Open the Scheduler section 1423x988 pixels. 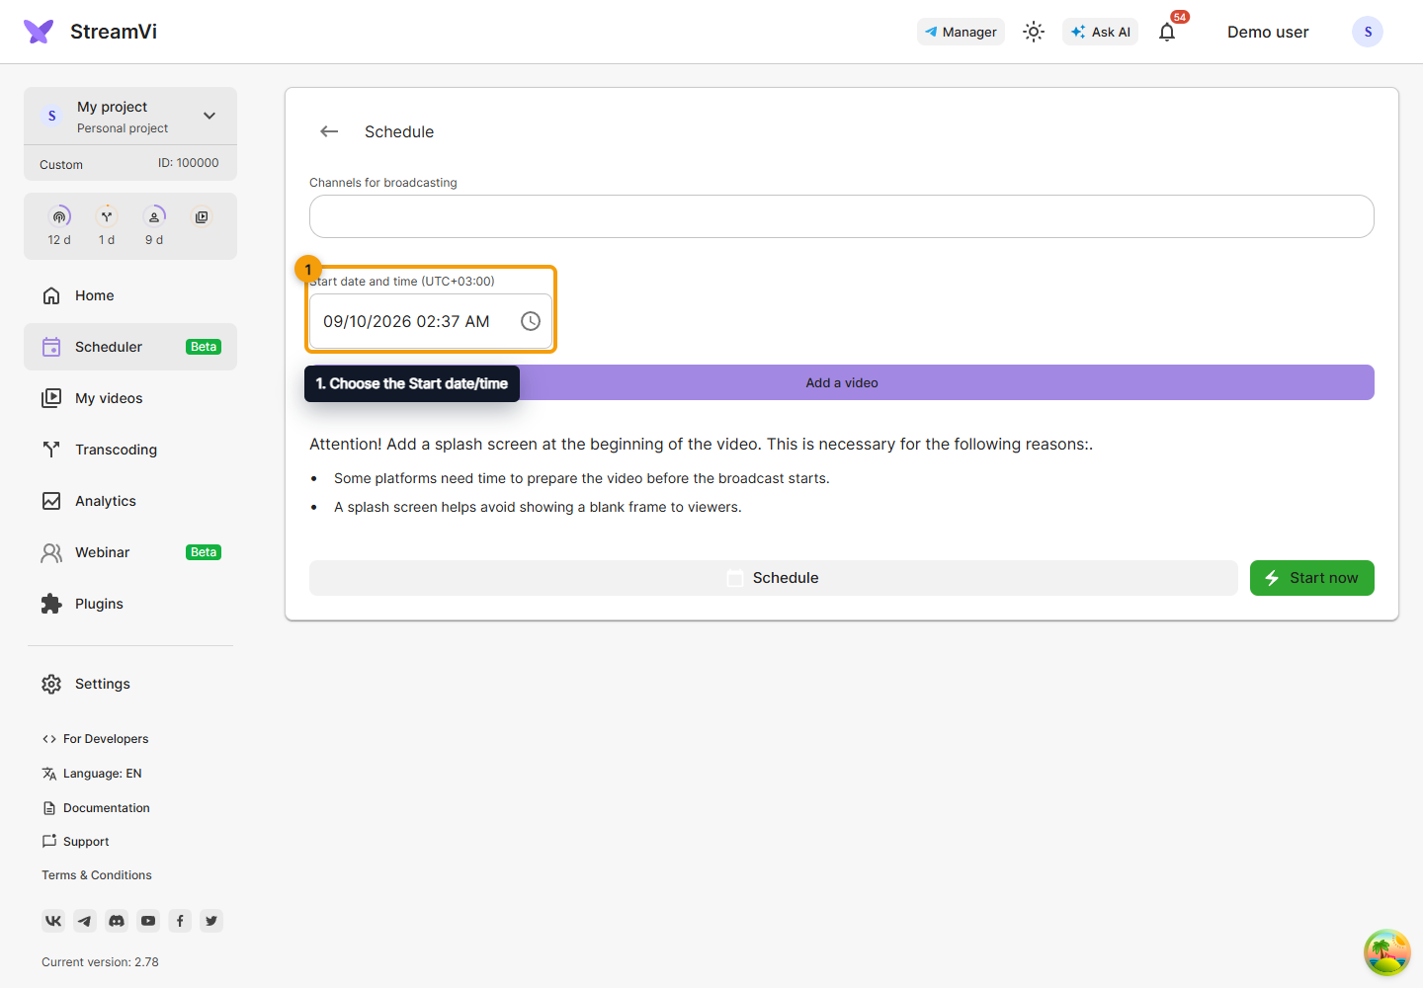130,347
